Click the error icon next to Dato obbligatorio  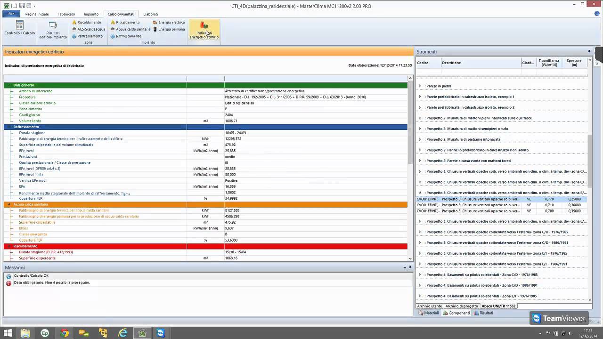(x=8, y=283)
